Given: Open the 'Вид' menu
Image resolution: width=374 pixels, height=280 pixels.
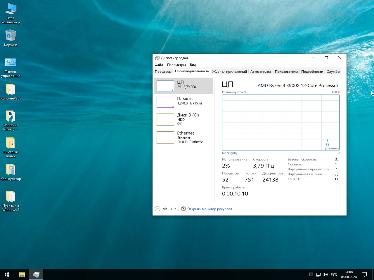Looking at the screenshot, I should [x=193, y=65].
